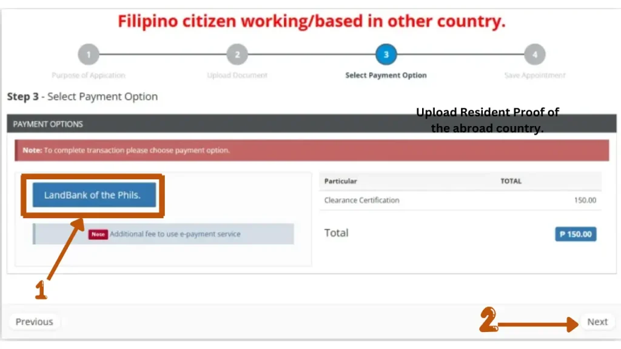Click the 'Purpose of Application' step label

pyautogui.click(x=89, y=75)
